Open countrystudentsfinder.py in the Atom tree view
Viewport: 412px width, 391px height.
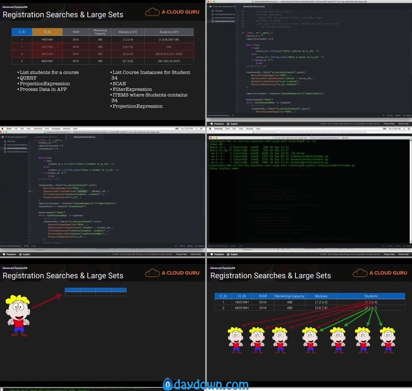pos(17,145)
